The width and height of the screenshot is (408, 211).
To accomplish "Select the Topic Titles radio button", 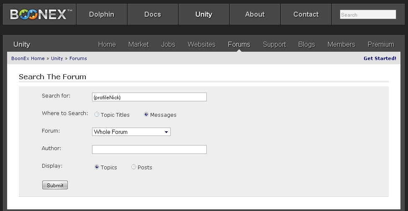I will [x=97, y=115].
